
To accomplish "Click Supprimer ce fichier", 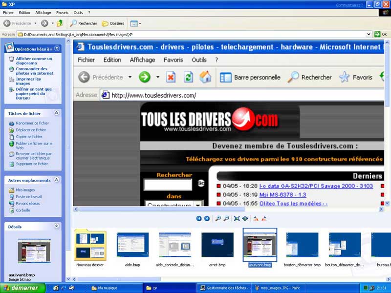I will tap(32, 164).
